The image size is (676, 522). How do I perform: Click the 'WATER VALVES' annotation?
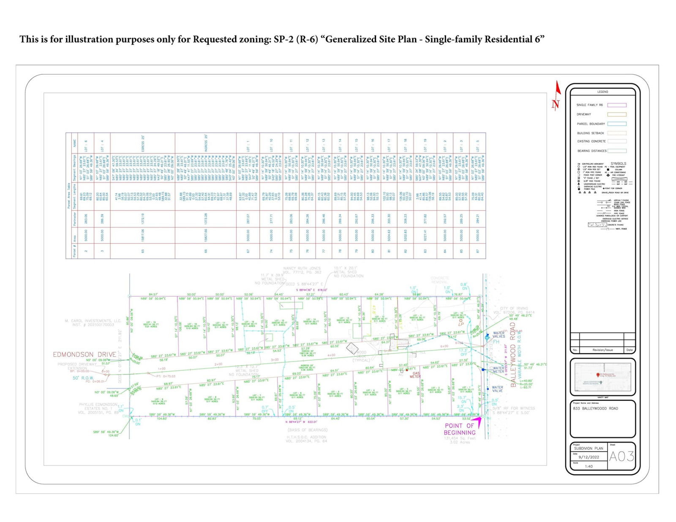tap(499, 334)
